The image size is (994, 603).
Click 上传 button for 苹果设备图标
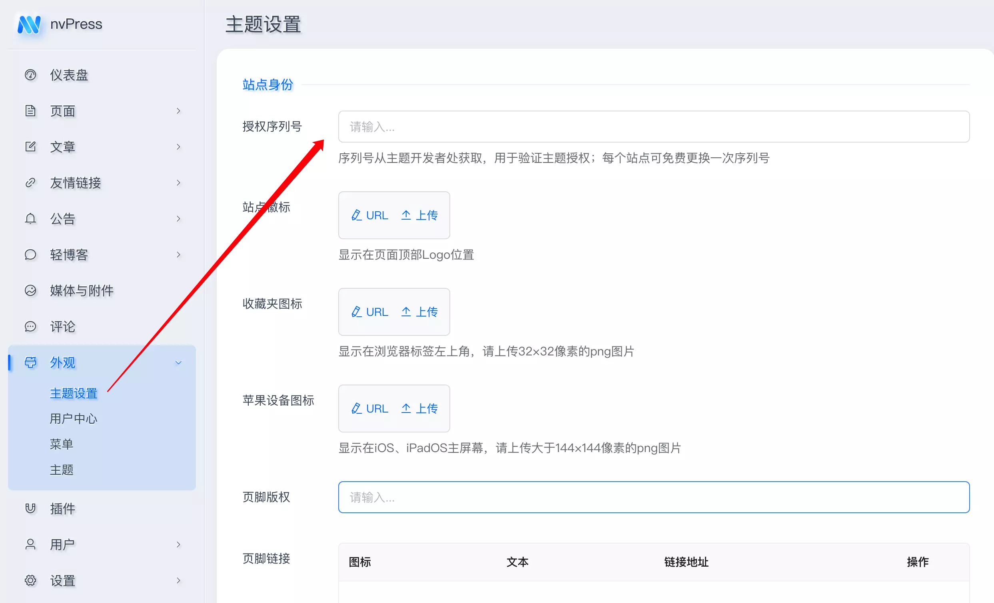(419, 409)
